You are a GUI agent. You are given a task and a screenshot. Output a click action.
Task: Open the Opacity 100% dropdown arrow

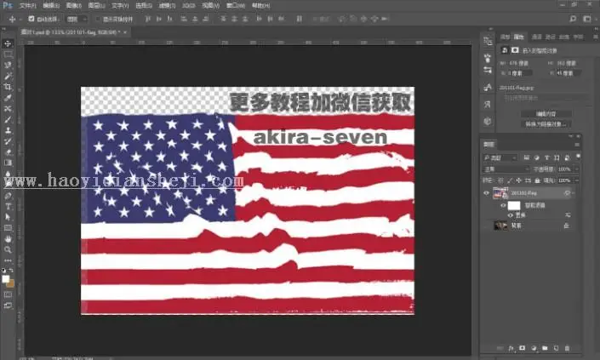(576, 169)
